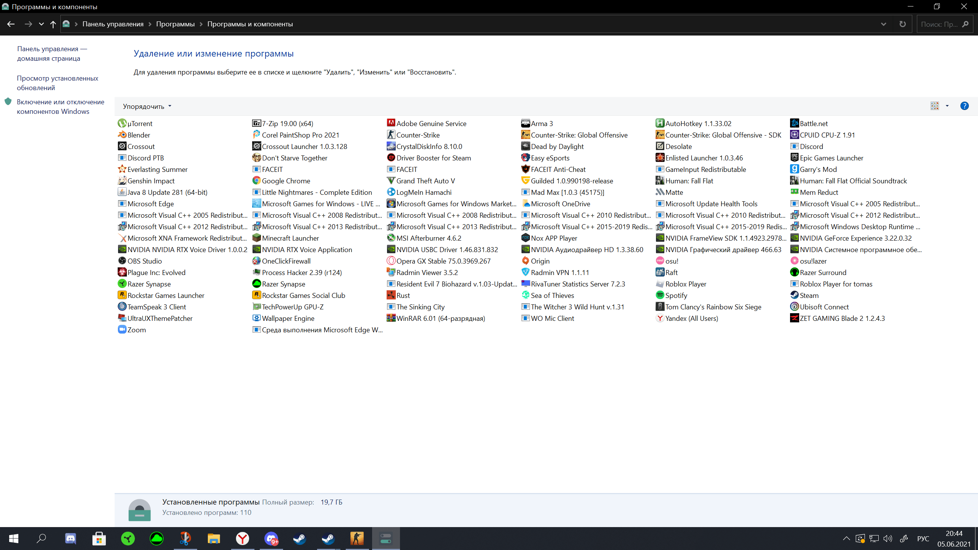Click Просмотр установленных обновлений link
Viewport: 978px width, 550px height.
click(57, 82)
